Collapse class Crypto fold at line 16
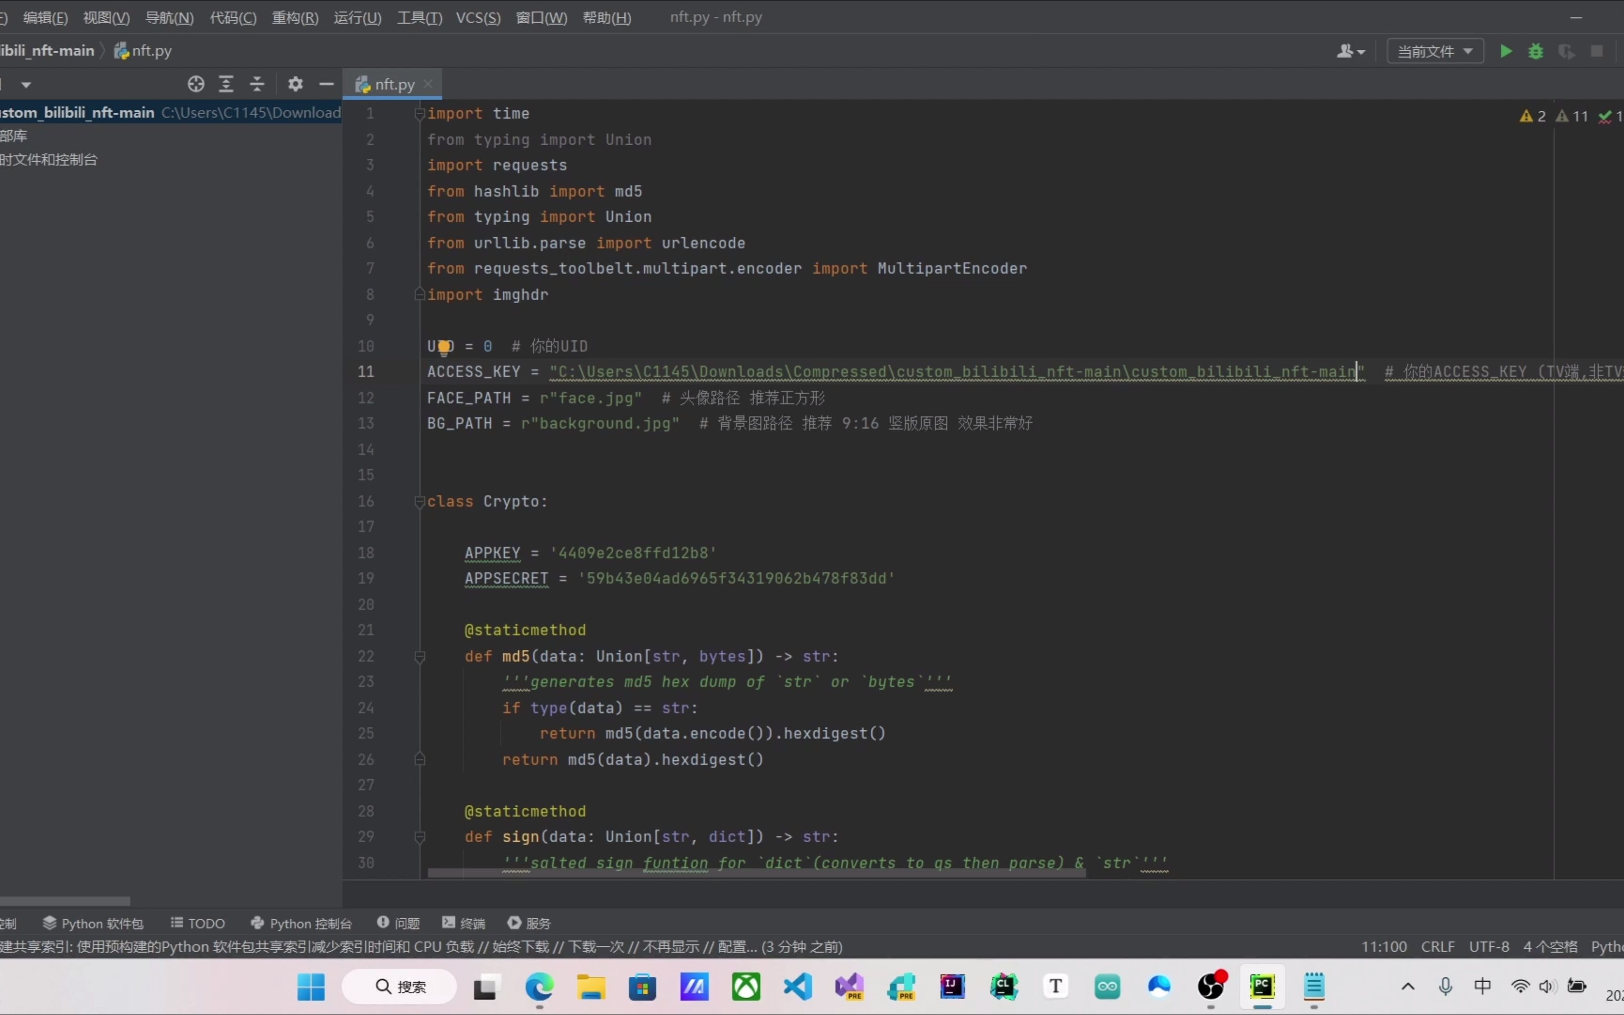Image resolution: width=1624 pixels, height=1015 pixels. click(x=420, y=501)
